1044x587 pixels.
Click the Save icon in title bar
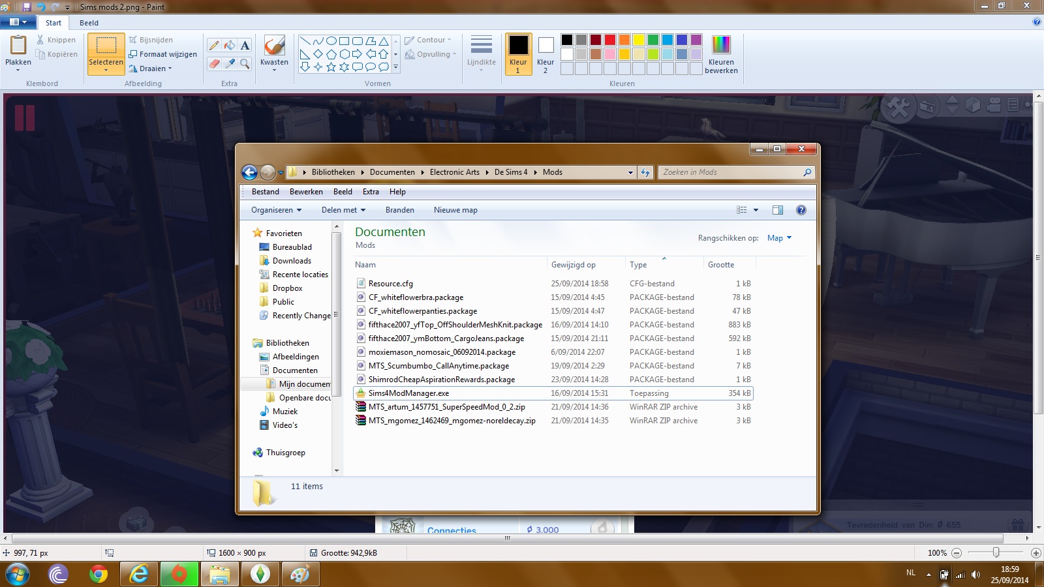coord(27,7)
